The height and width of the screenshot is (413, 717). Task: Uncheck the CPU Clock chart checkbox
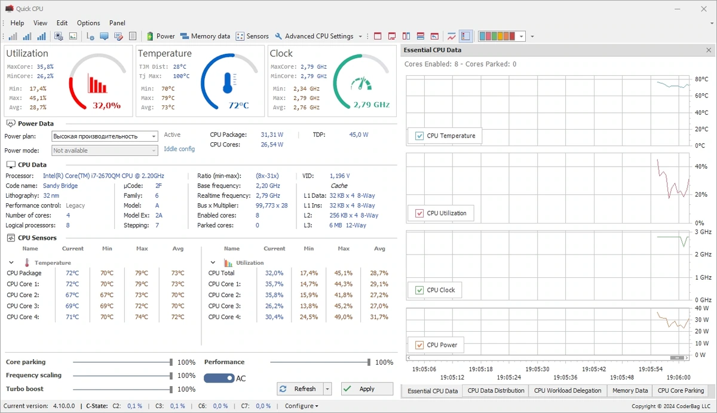click(x=419, y=290)
